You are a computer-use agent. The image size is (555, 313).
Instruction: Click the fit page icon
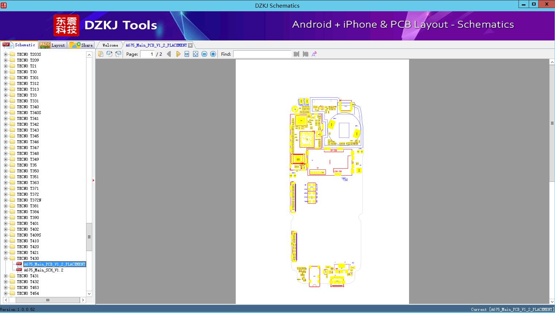click(x=196, y=54)
